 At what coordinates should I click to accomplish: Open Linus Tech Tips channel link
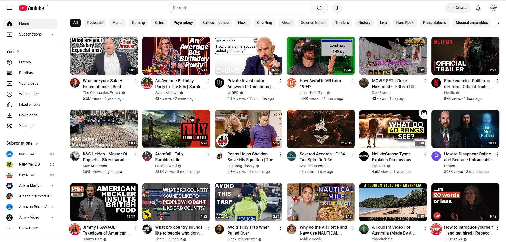pyautogui.click(x=312, y=93)
